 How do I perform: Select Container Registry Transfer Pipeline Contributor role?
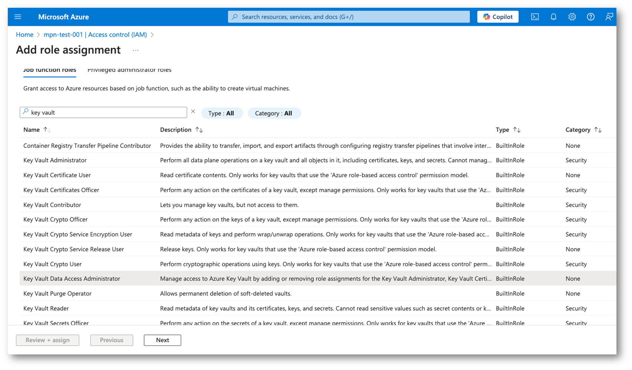tap(87, 146)
